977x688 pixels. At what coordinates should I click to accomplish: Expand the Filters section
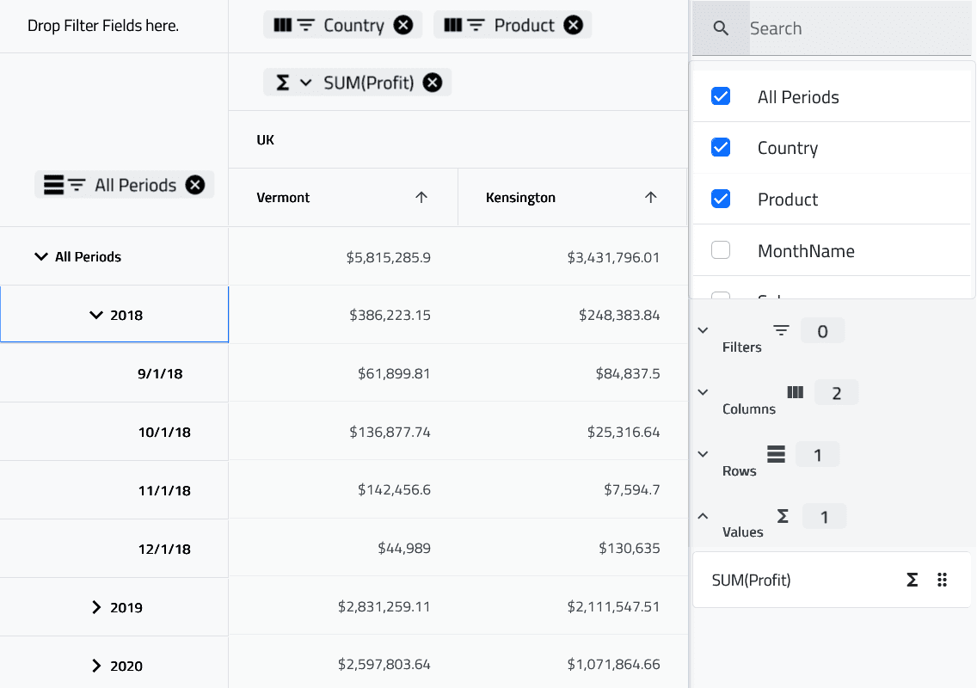click(x=703, y=330)
